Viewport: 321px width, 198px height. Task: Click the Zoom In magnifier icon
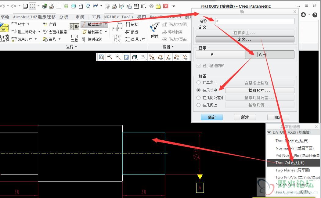click(x=110, y=57)
